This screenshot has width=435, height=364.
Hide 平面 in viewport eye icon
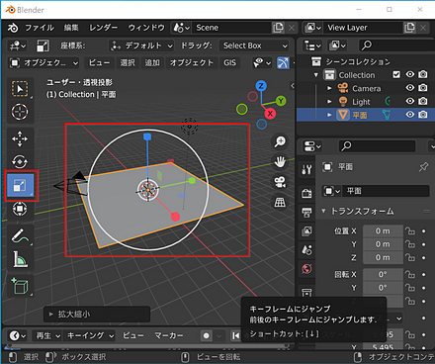pyautogui.click(x=410, y=115)
